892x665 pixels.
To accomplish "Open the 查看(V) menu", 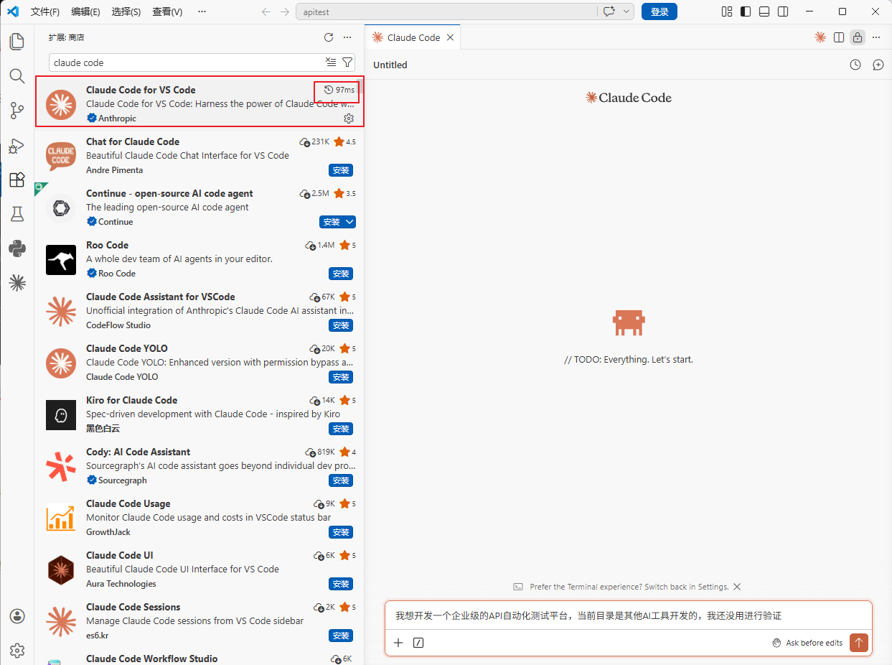I will 167,11.
